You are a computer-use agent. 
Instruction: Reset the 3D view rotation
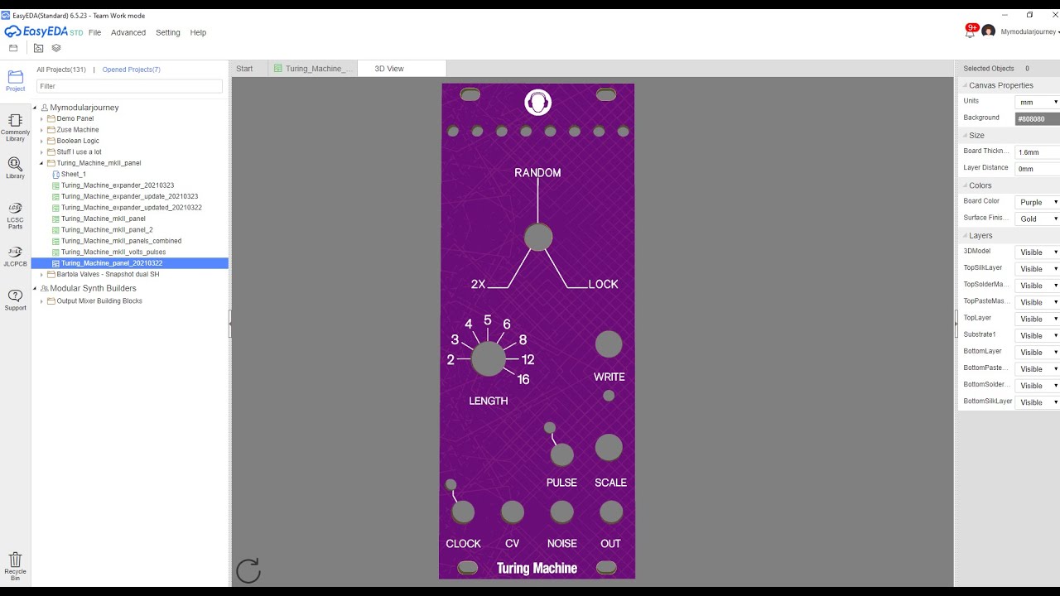point(248,570)
